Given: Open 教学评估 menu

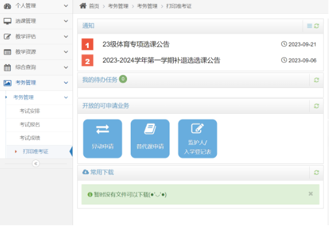Looking at the screenshot, I should 37,37.
